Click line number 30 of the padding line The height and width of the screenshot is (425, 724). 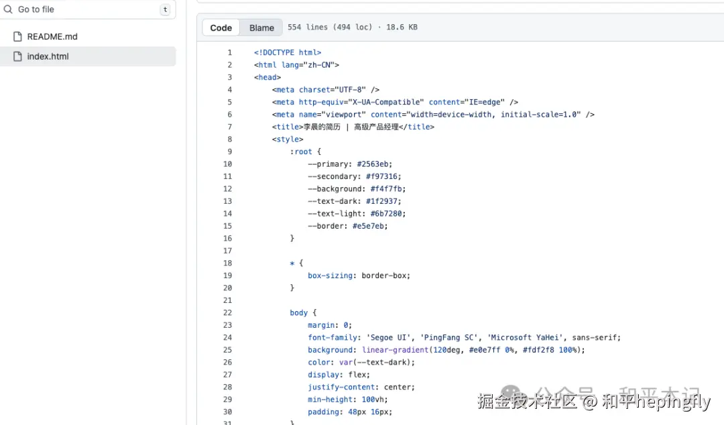click(228, 412)
